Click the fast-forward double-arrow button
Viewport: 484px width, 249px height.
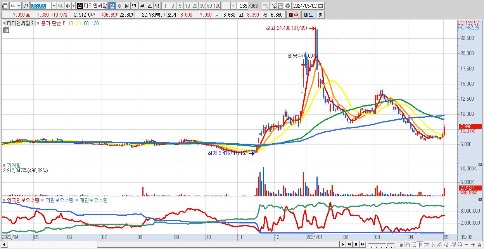[363, 244]
